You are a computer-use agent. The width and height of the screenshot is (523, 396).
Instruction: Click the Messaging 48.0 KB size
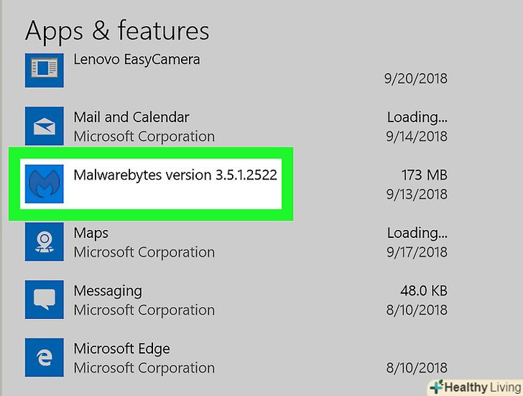coord(423,291)
